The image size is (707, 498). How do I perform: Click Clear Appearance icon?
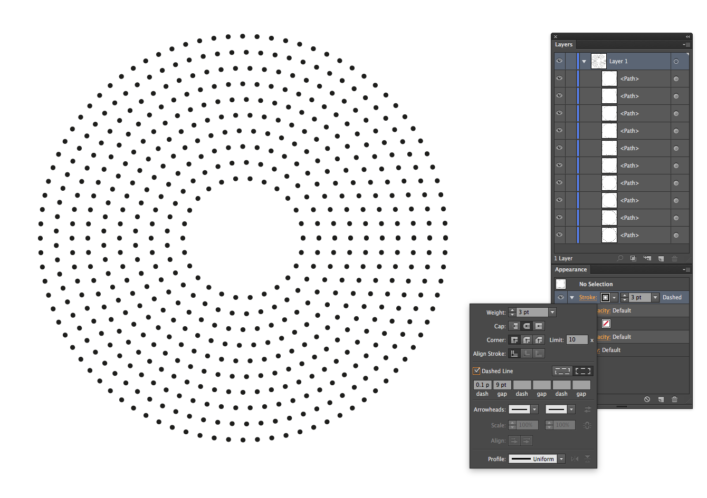pyautogui.click(x=647, y=399)
